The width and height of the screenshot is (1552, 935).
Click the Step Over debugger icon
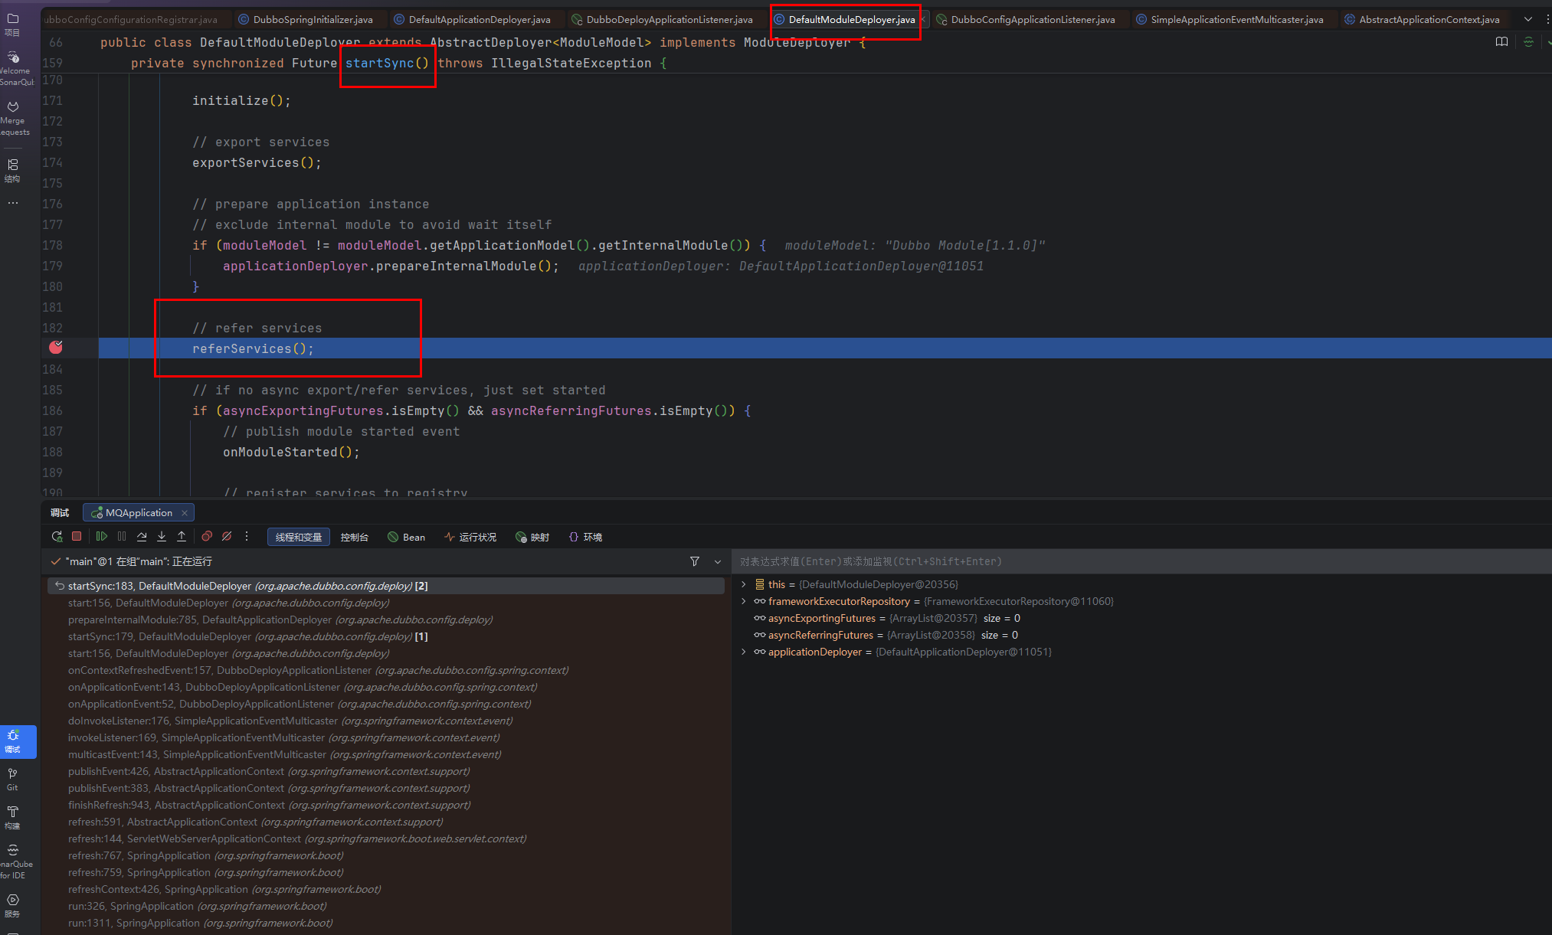[x=142, y=537]
